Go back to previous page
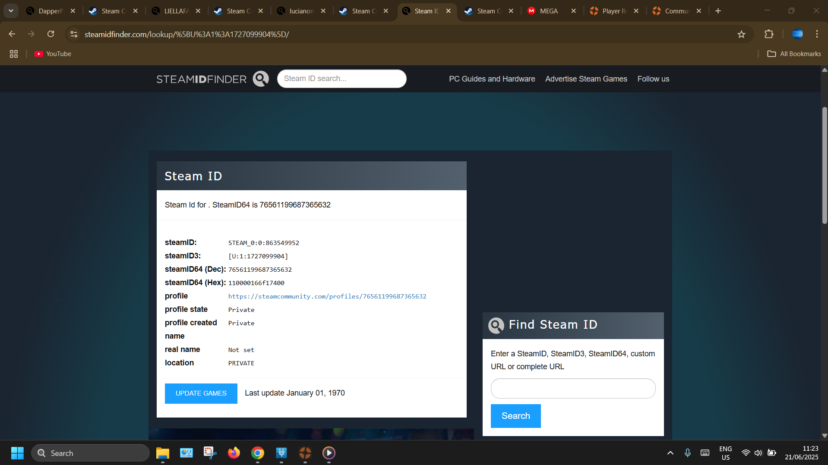 (x=12, y=34)
